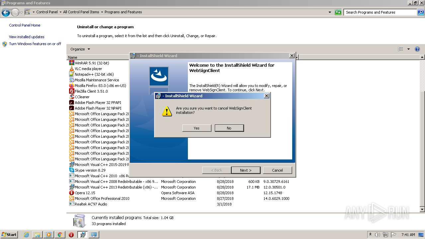The image size is (425, 239).
Task: Click Yes to cancel WebSignClient installation
Action: [x=197, y=128]
